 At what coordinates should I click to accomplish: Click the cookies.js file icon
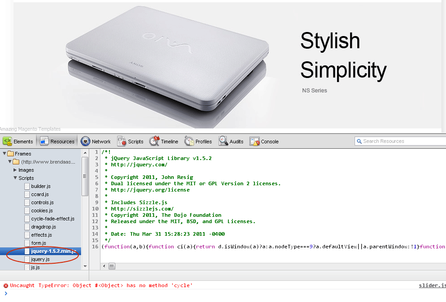click(x=27, y=210)
